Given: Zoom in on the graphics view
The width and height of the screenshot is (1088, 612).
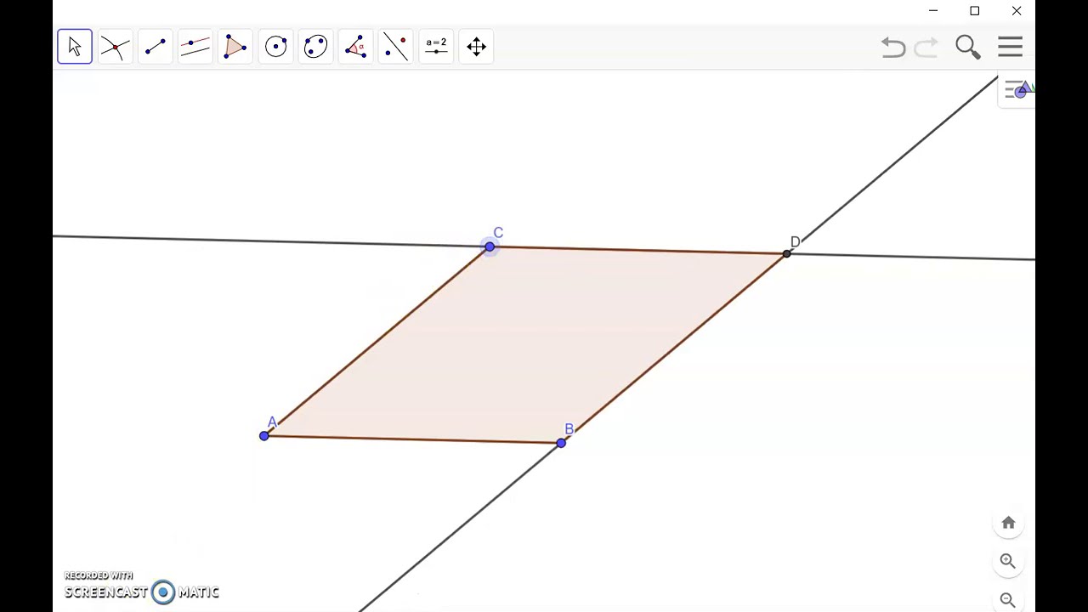Looking at the screenshot, I should 1008,561.
